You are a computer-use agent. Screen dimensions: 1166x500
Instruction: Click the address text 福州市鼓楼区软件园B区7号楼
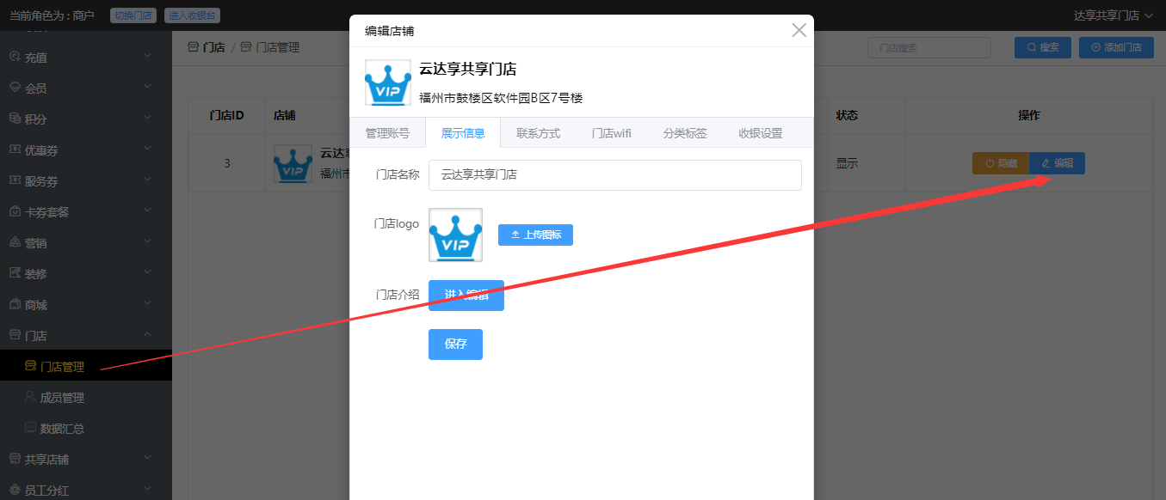pos(501,98)
